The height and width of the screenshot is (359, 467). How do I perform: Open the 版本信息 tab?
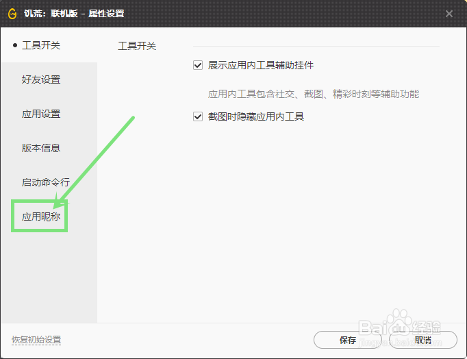[41, 148]
